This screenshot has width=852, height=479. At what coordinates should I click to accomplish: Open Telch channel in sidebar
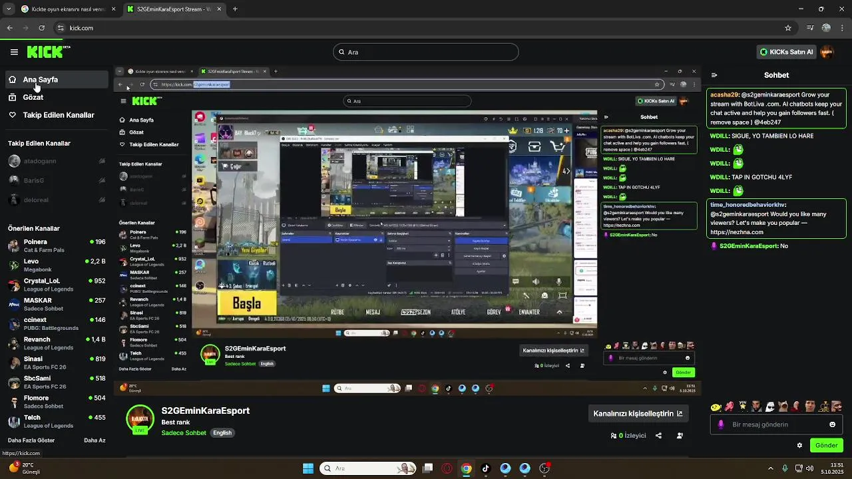coord(57,421)
